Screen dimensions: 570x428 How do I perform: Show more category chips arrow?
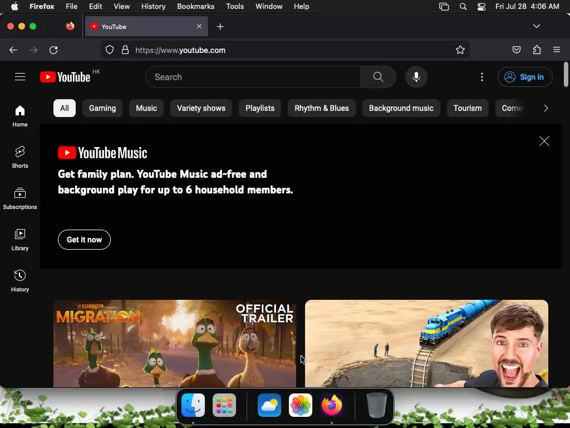click(546, 108)
